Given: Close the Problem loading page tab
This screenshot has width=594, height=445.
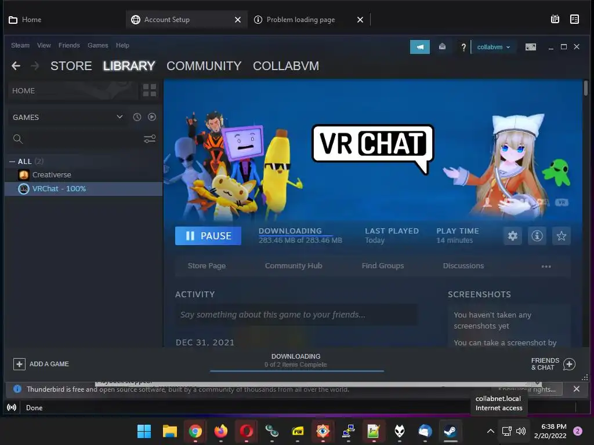Looking at the screenshot, I should (x=360, y=20).
